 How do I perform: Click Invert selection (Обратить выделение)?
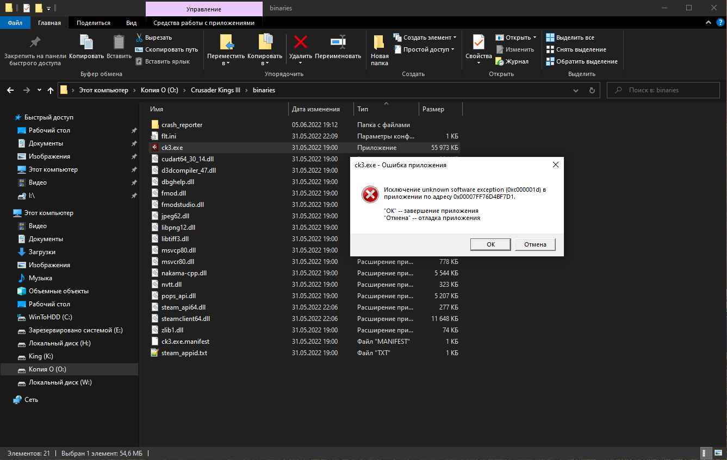(x=581, y=61)
